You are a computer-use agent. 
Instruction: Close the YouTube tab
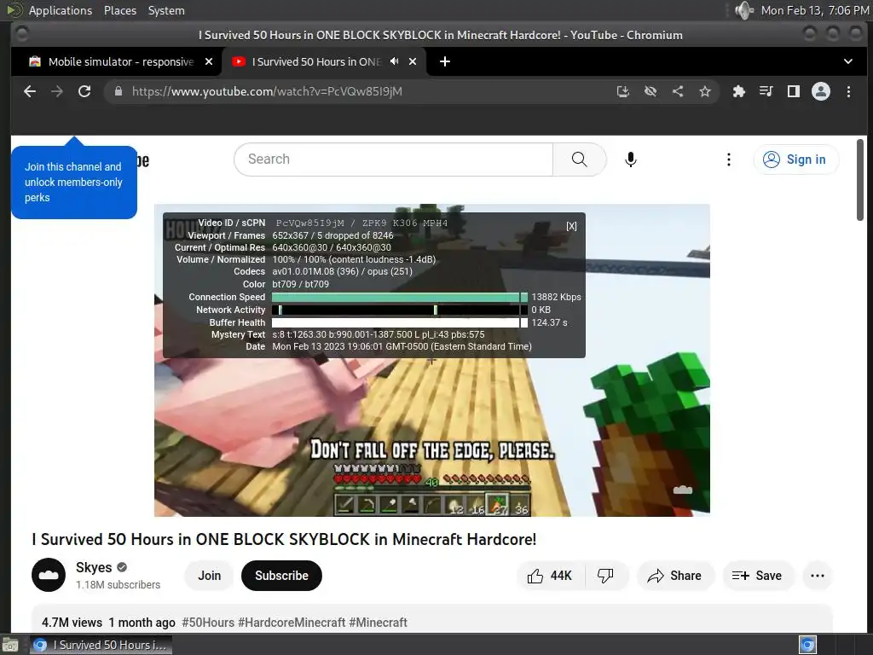tap(413, 61)
